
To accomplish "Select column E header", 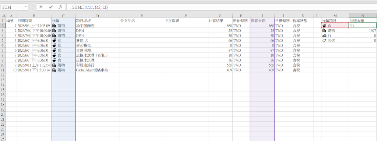I will pos(142,16).
